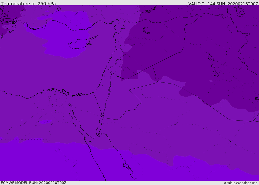Click 'ECMWF MODEL RUN: 20200210T00Z' footer text
259x185 pixels.
click(x=34, y=183)
